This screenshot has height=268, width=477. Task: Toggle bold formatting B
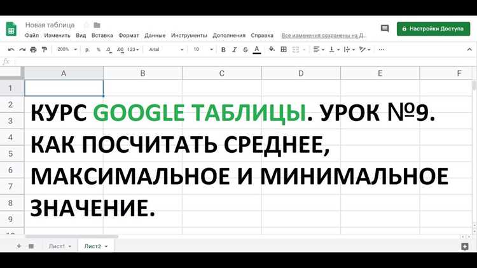[x=223, y=50]
